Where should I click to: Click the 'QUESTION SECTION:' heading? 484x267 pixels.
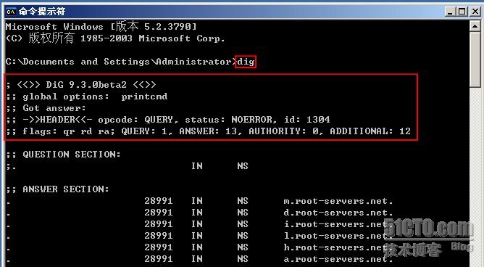point(63,155)
